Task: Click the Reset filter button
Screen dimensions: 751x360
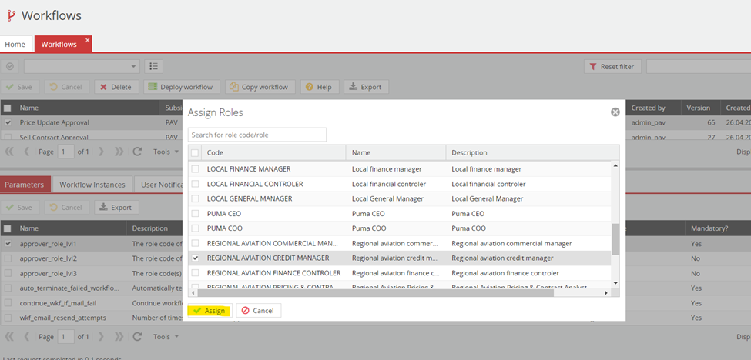Action: pyautogui.click(x=612, y=67)
